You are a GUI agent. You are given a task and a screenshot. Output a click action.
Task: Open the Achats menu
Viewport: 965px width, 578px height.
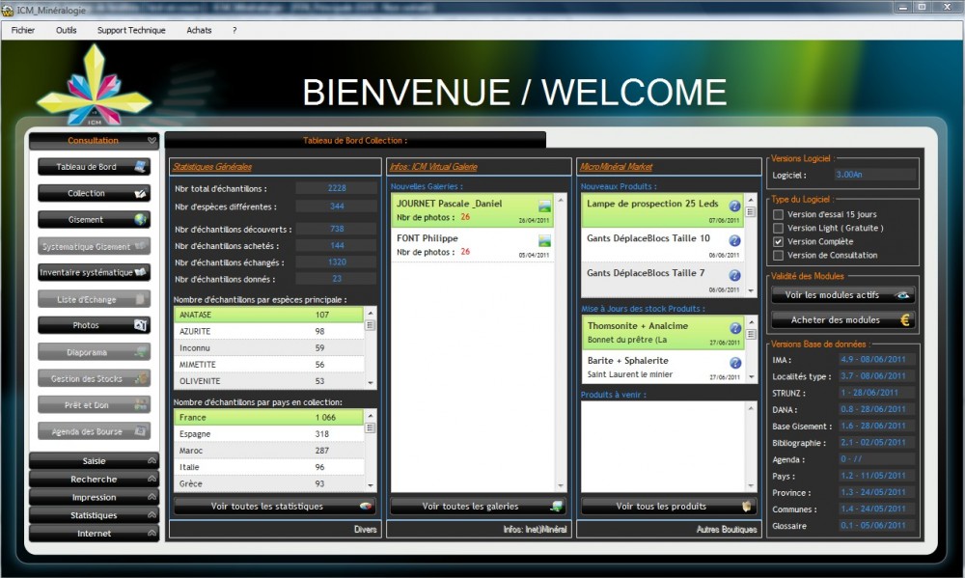pyautogui.click(x=199, y=30)
